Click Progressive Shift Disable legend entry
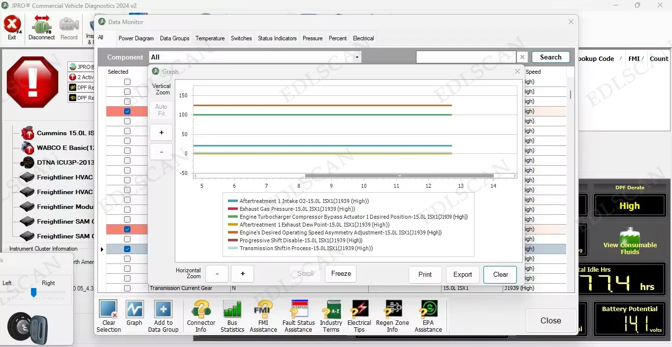672x347 pixels. pos(295,240)
